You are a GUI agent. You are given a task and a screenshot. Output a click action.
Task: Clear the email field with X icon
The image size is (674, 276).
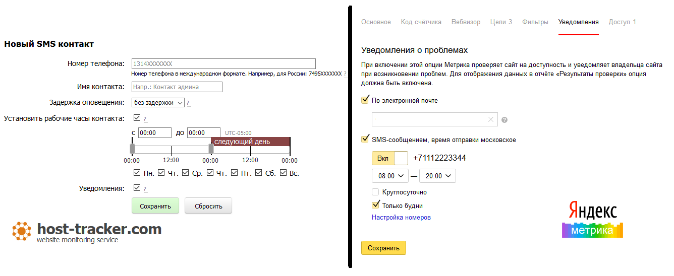coord(491,120)
